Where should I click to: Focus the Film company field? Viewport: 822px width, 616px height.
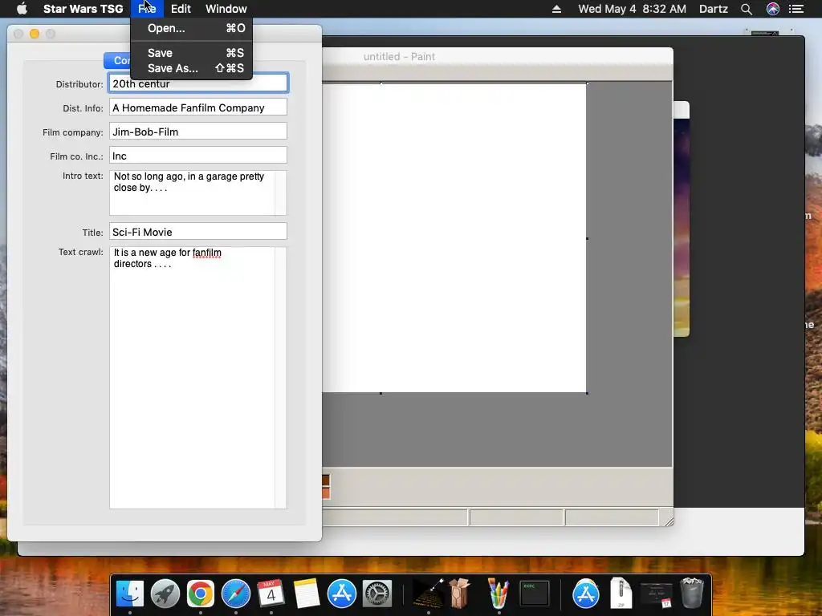point(198,132)
